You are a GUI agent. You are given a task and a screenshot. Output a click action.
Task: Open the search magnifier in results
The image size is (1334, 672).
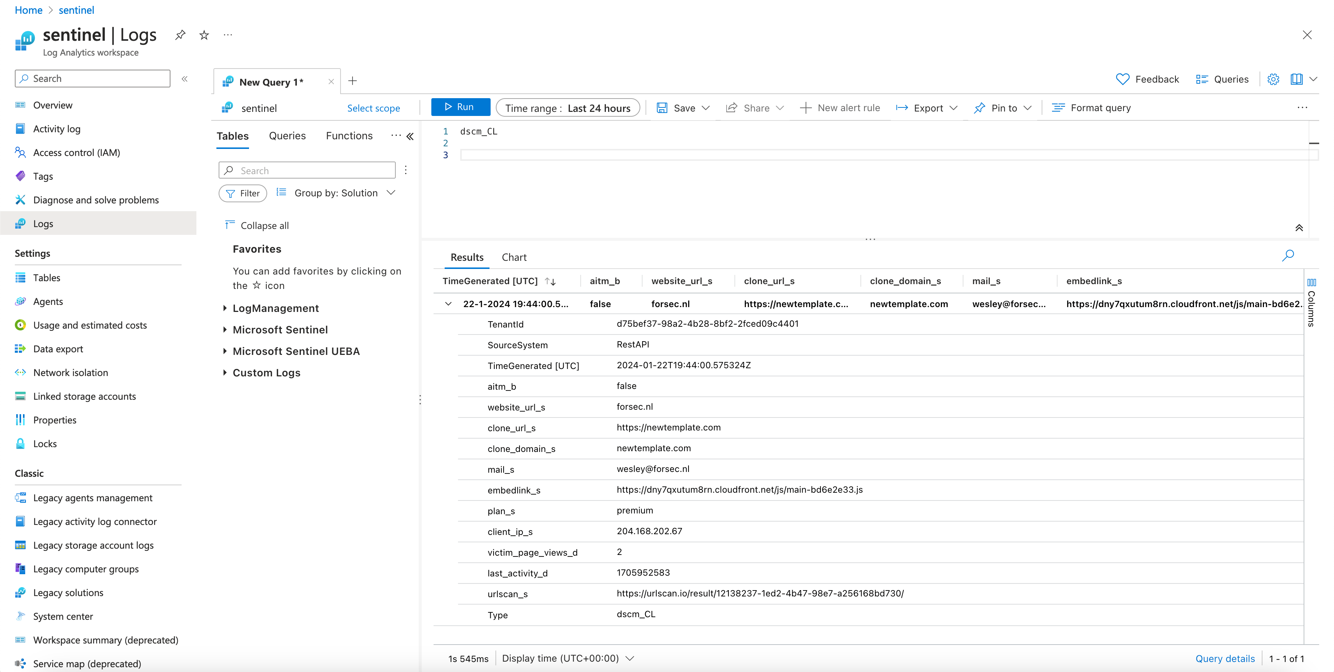[x=1288, y=255]
